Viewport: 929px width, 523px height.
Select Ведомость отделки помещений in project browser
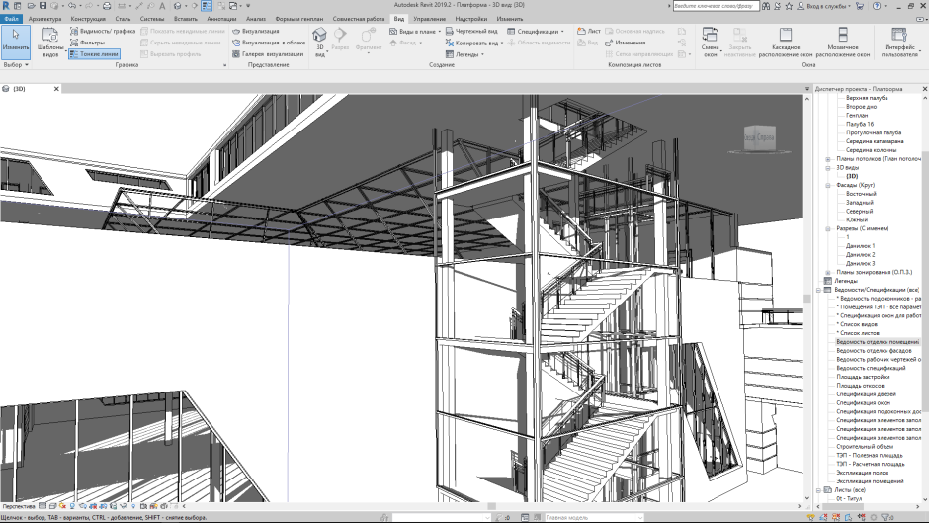coord(877,342)
